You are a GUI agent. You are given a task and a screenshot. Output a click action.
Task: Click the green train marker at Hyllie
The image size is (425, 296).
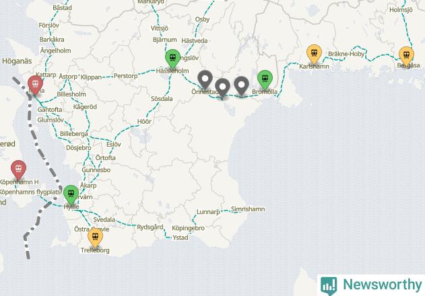pos(71,194)
